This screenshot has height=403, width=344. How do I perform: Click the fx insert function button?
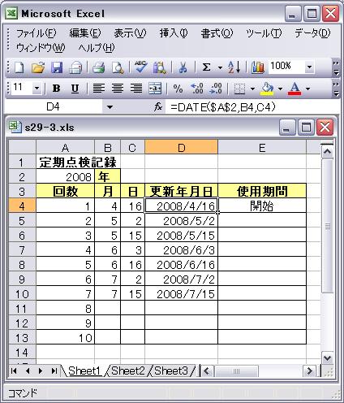[158, 107]
